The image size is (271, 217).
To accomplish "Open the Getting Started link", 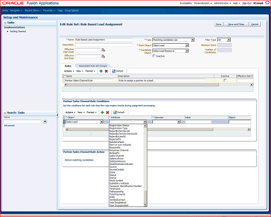I will pyautogui.click(x=18, y=31).
